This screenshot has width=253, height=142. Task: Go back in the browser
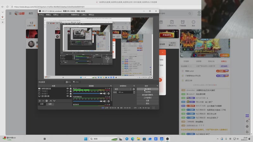[3, 7]
